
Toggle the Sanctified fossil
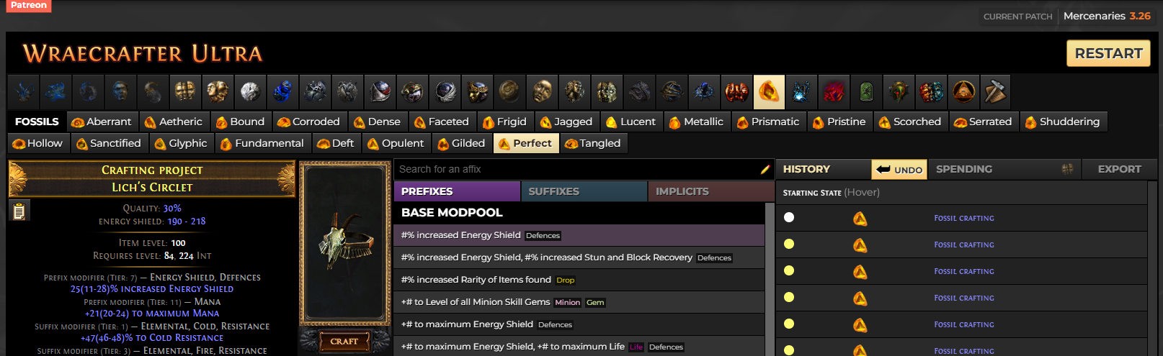click(109, 143)
